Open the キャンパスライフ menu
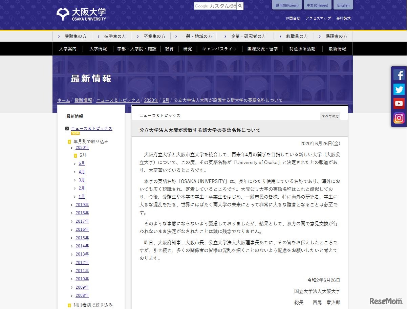Image resolution: width=407 pixels, height=309 pixels. pyautogui.click(x=219, y=49)
